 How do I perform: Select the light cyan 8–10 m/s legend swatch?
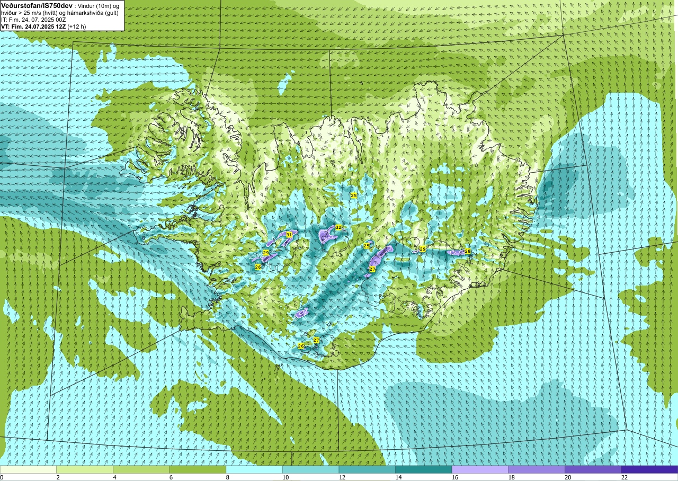(x=254, y=469)
